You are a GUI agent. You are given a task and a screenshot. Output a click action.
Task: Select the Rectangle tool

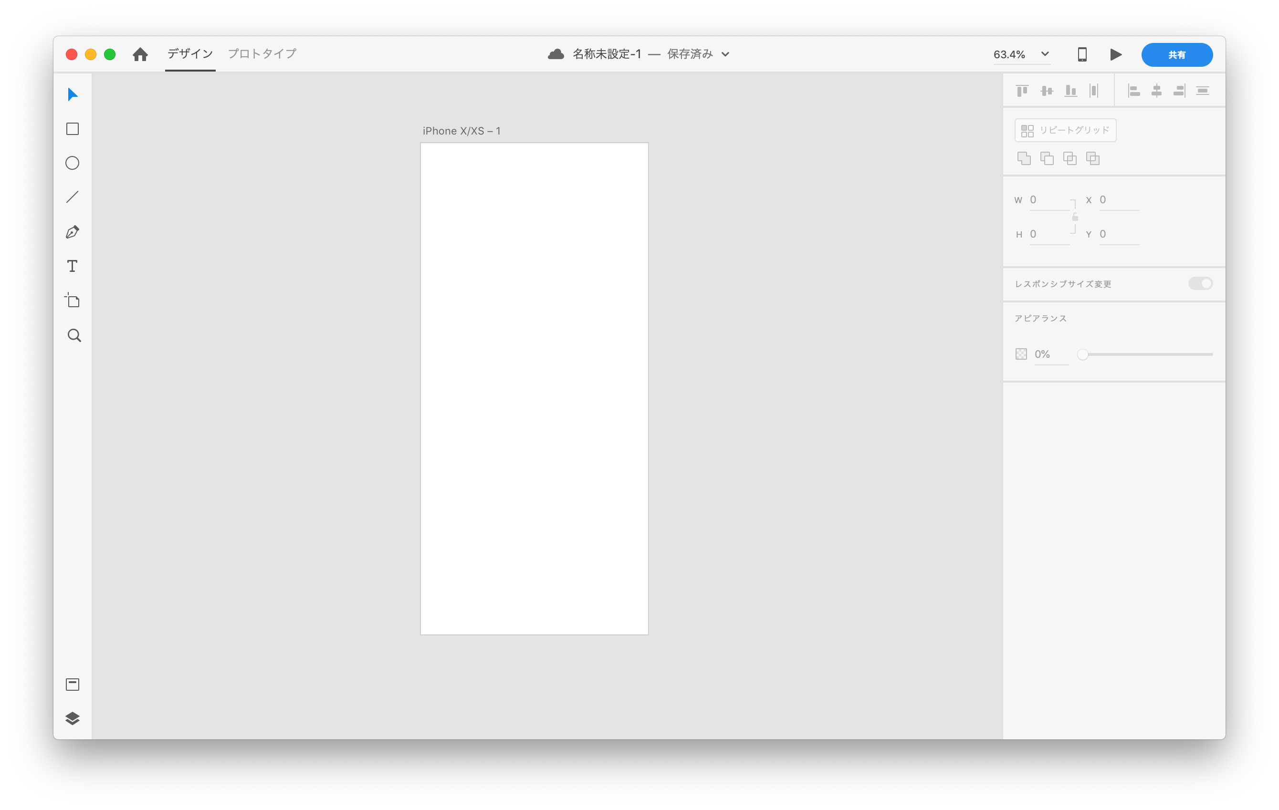[x=72, y=129]
